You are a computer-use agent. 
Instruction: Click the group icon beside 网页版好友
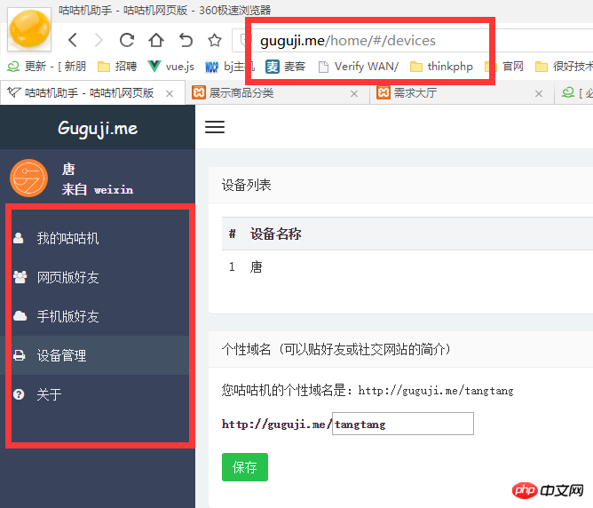[20, 277]
